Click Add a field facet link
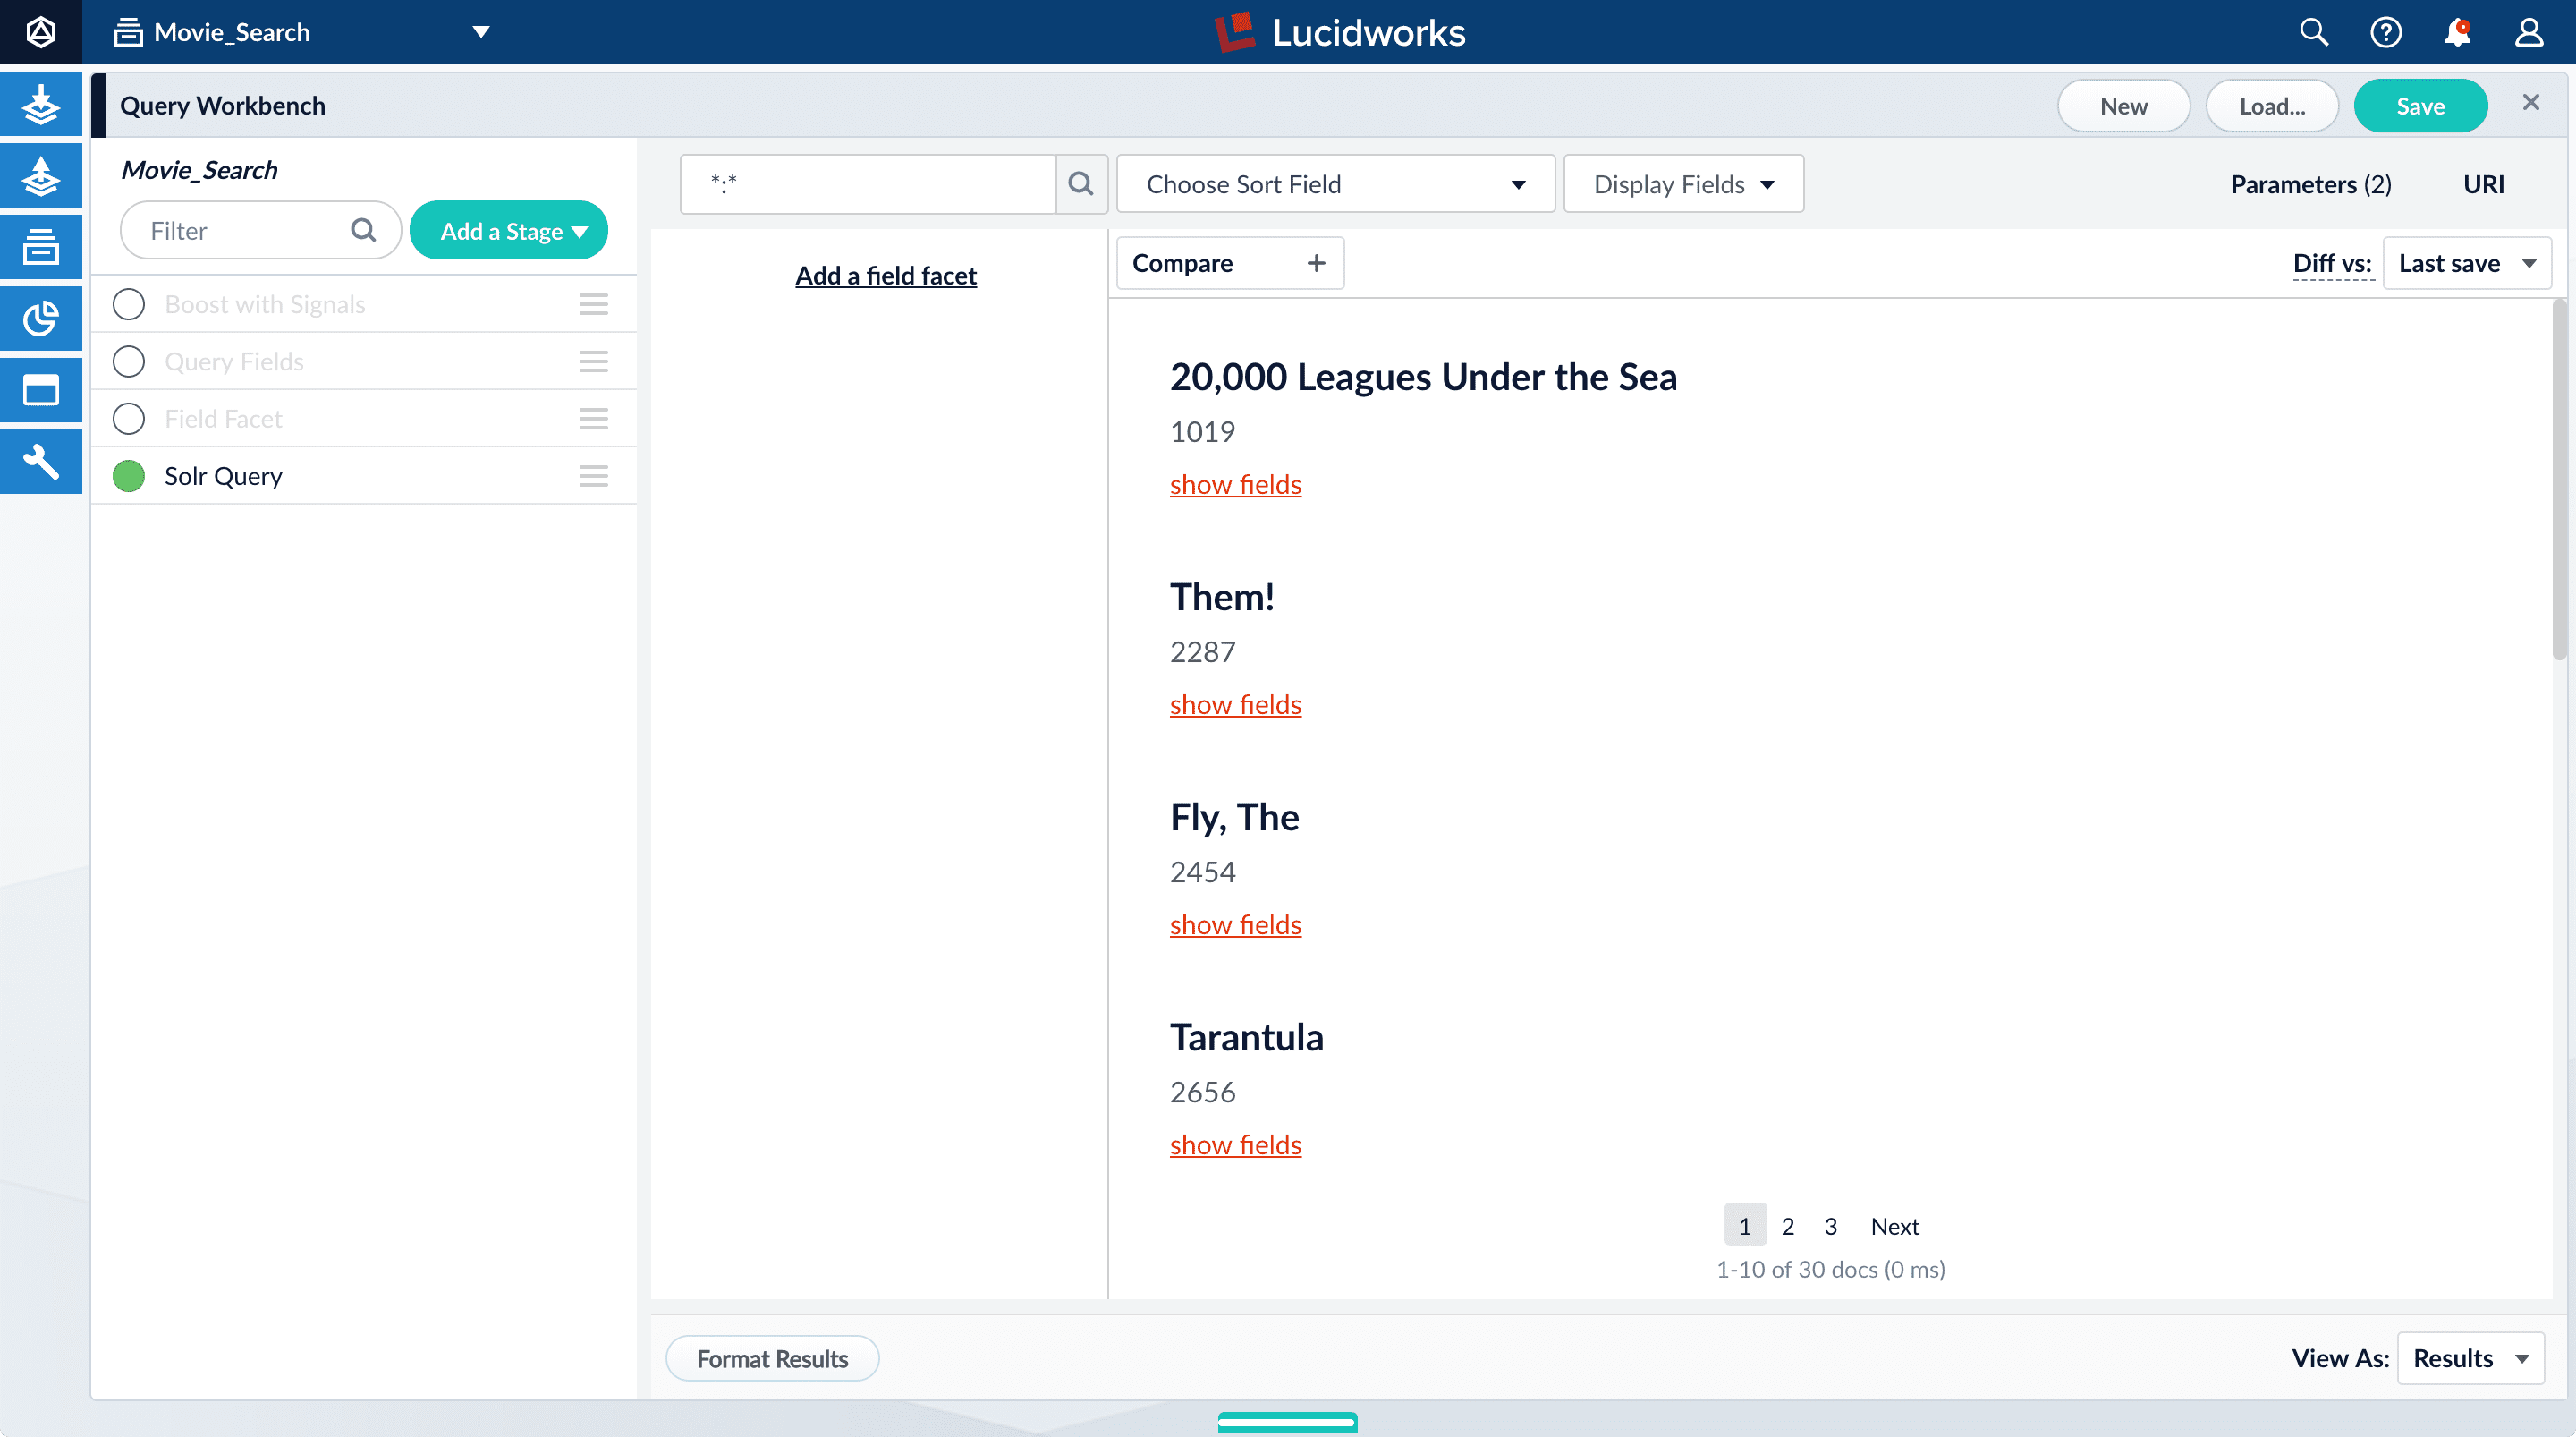This screenshot has width=2576, height=1437. point(885,276)
